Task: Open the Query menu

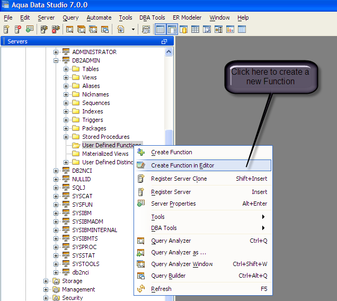Action: click(70, 17)
